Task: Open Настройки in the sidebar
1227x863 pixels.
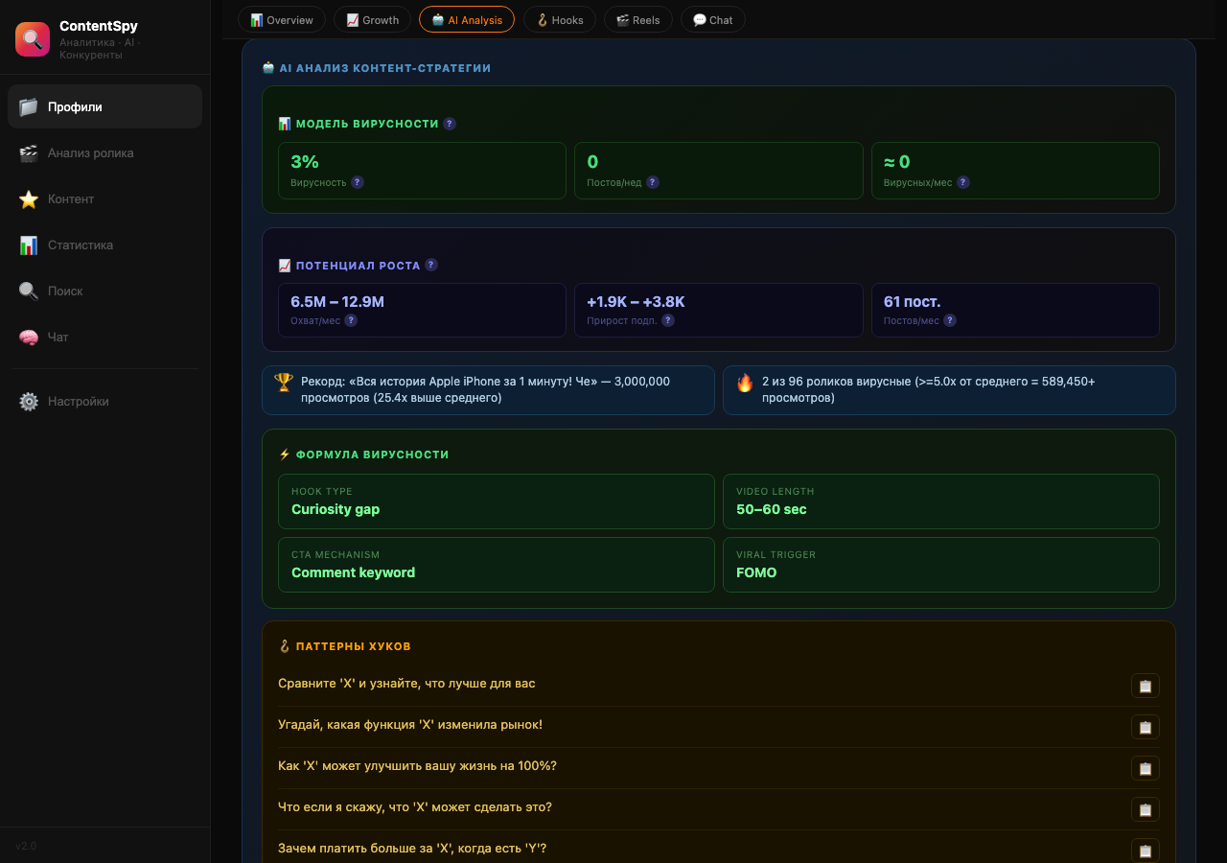Action: click(x=79, y=401)
